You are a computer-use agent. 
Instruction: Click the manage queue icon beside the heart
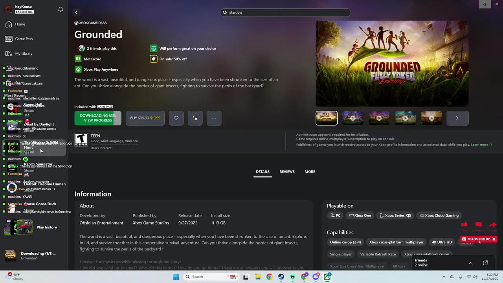(195, 118)
